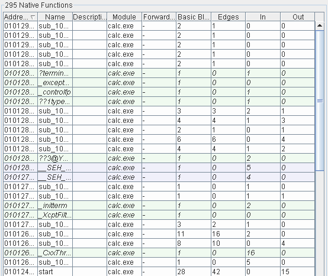Select the start function row
Image resolution: width=328 pixels, height=276 pixels.
159,272
